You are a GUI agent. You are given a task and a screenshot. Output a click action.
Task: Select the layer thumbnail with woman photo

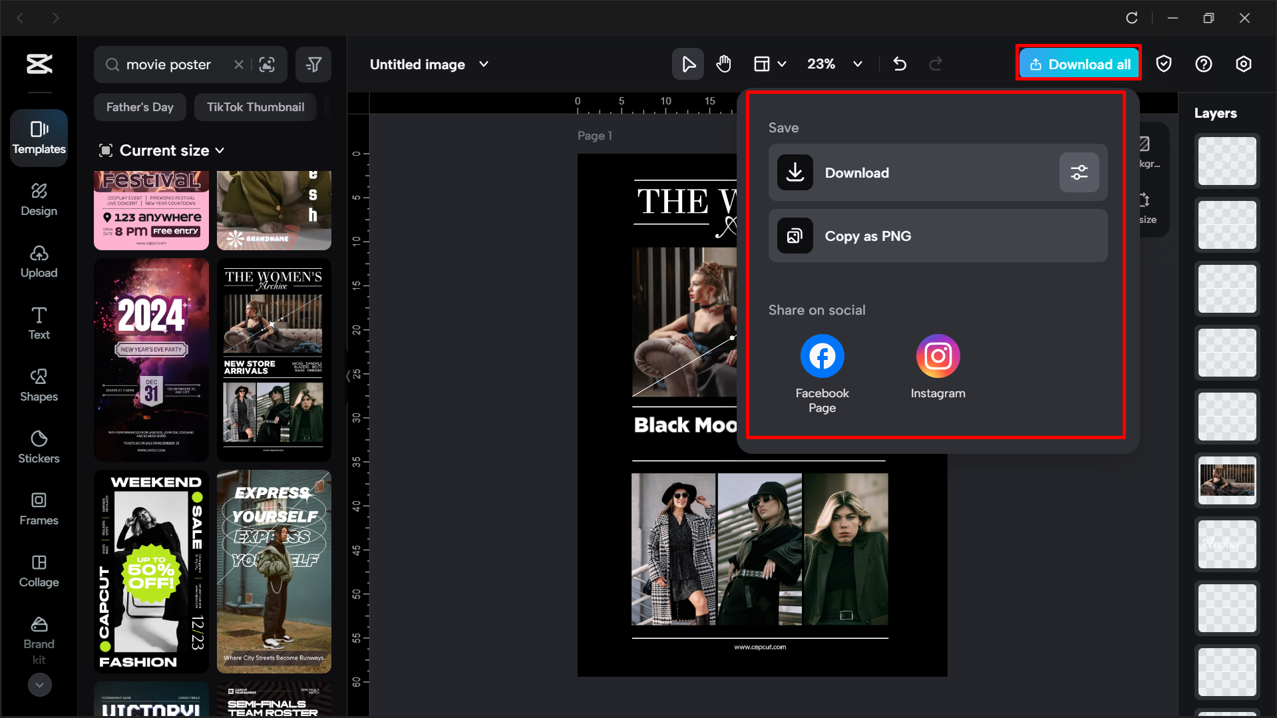point(1227,480)
